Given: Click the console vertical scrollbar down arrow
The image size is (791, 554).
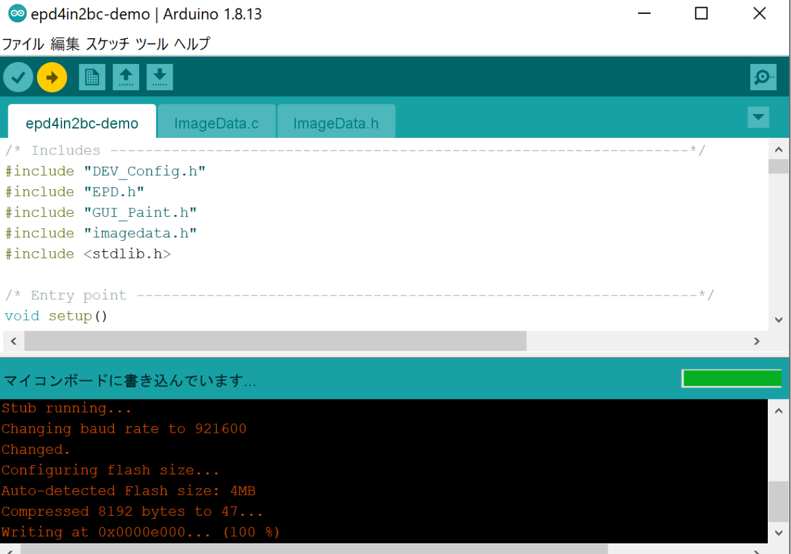Looking at the screenshot, I should pyautogui.click(x=778, y=532).
